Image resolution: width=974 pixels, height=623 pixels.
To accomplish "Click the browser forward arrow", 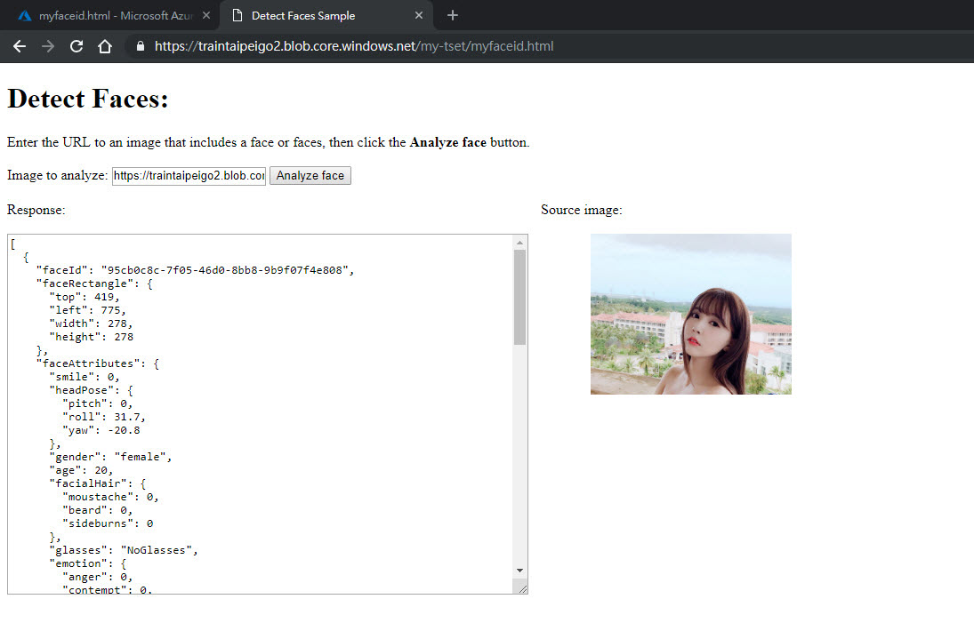I will (x=48, y=46).
